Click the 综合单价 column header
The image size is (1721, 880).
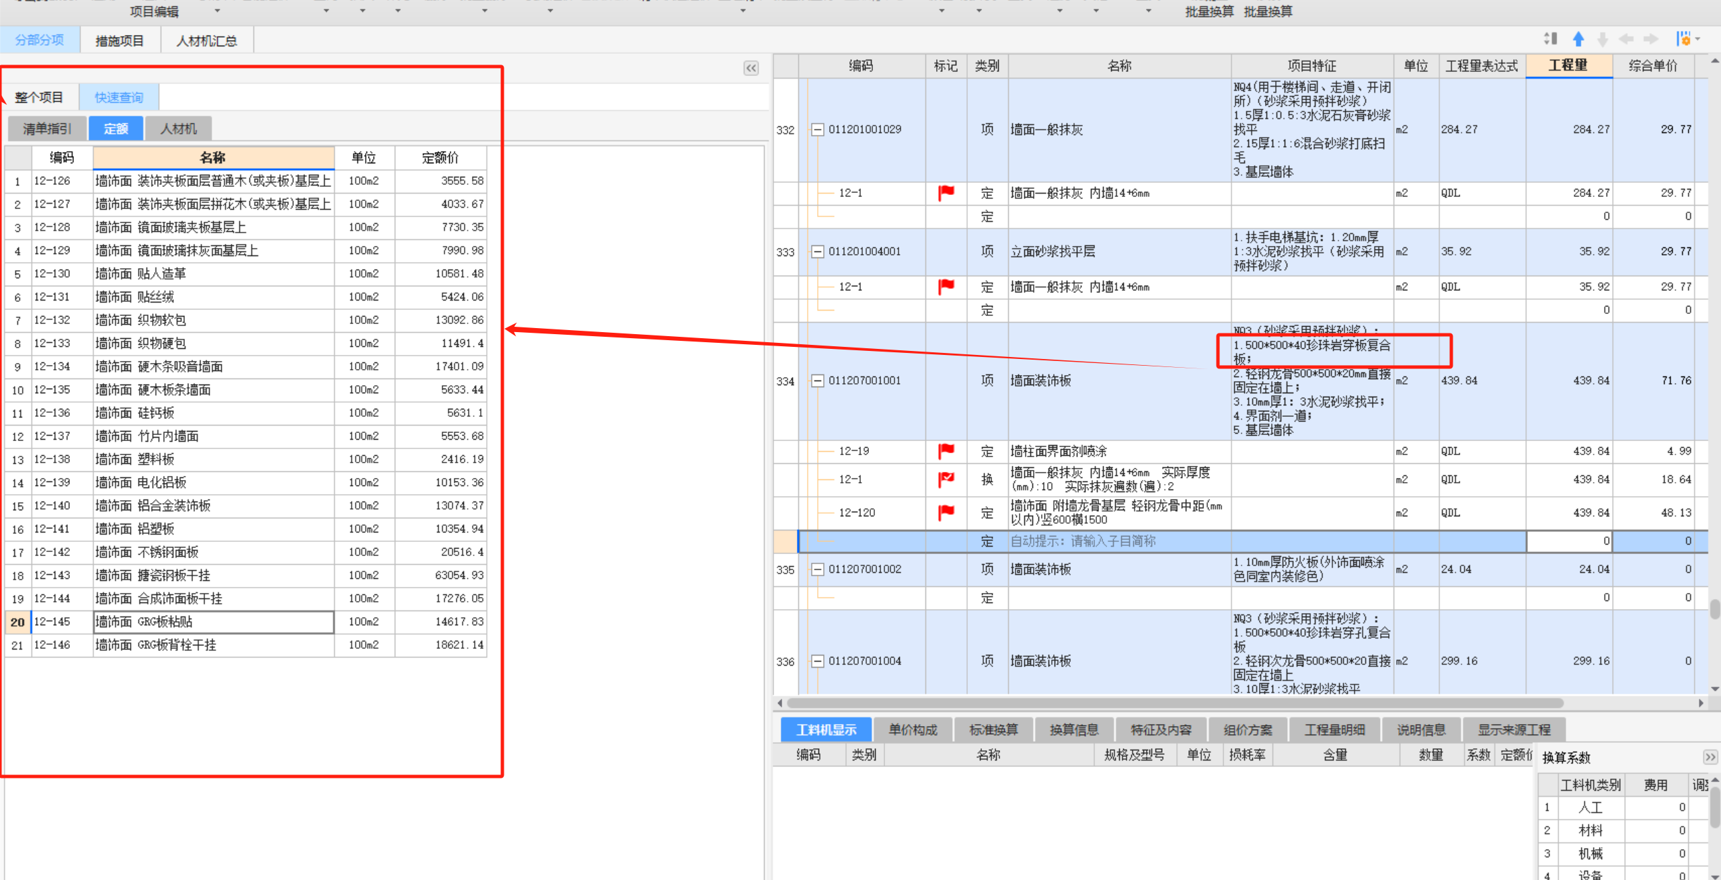point(1652,66)
